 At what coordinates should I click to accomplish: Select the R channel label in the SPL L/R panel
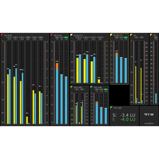click(x=142, y=38)
